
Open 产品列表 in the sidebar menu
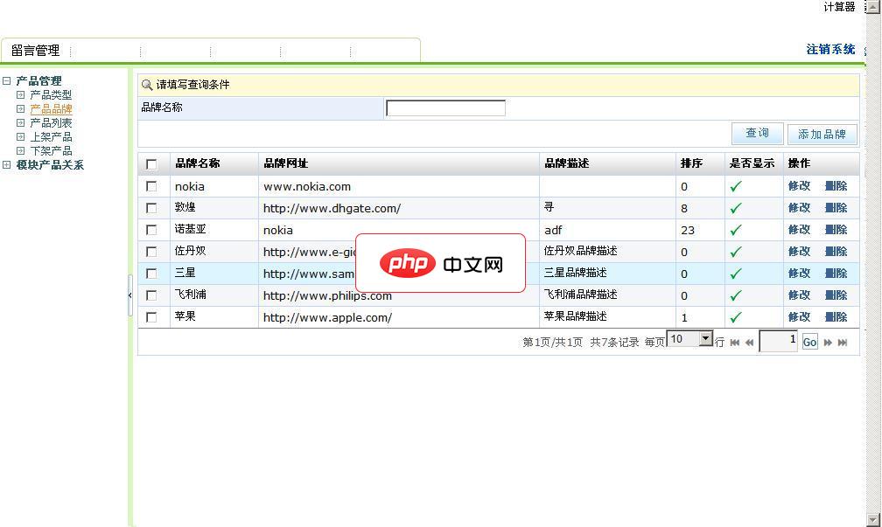[51, 123]
